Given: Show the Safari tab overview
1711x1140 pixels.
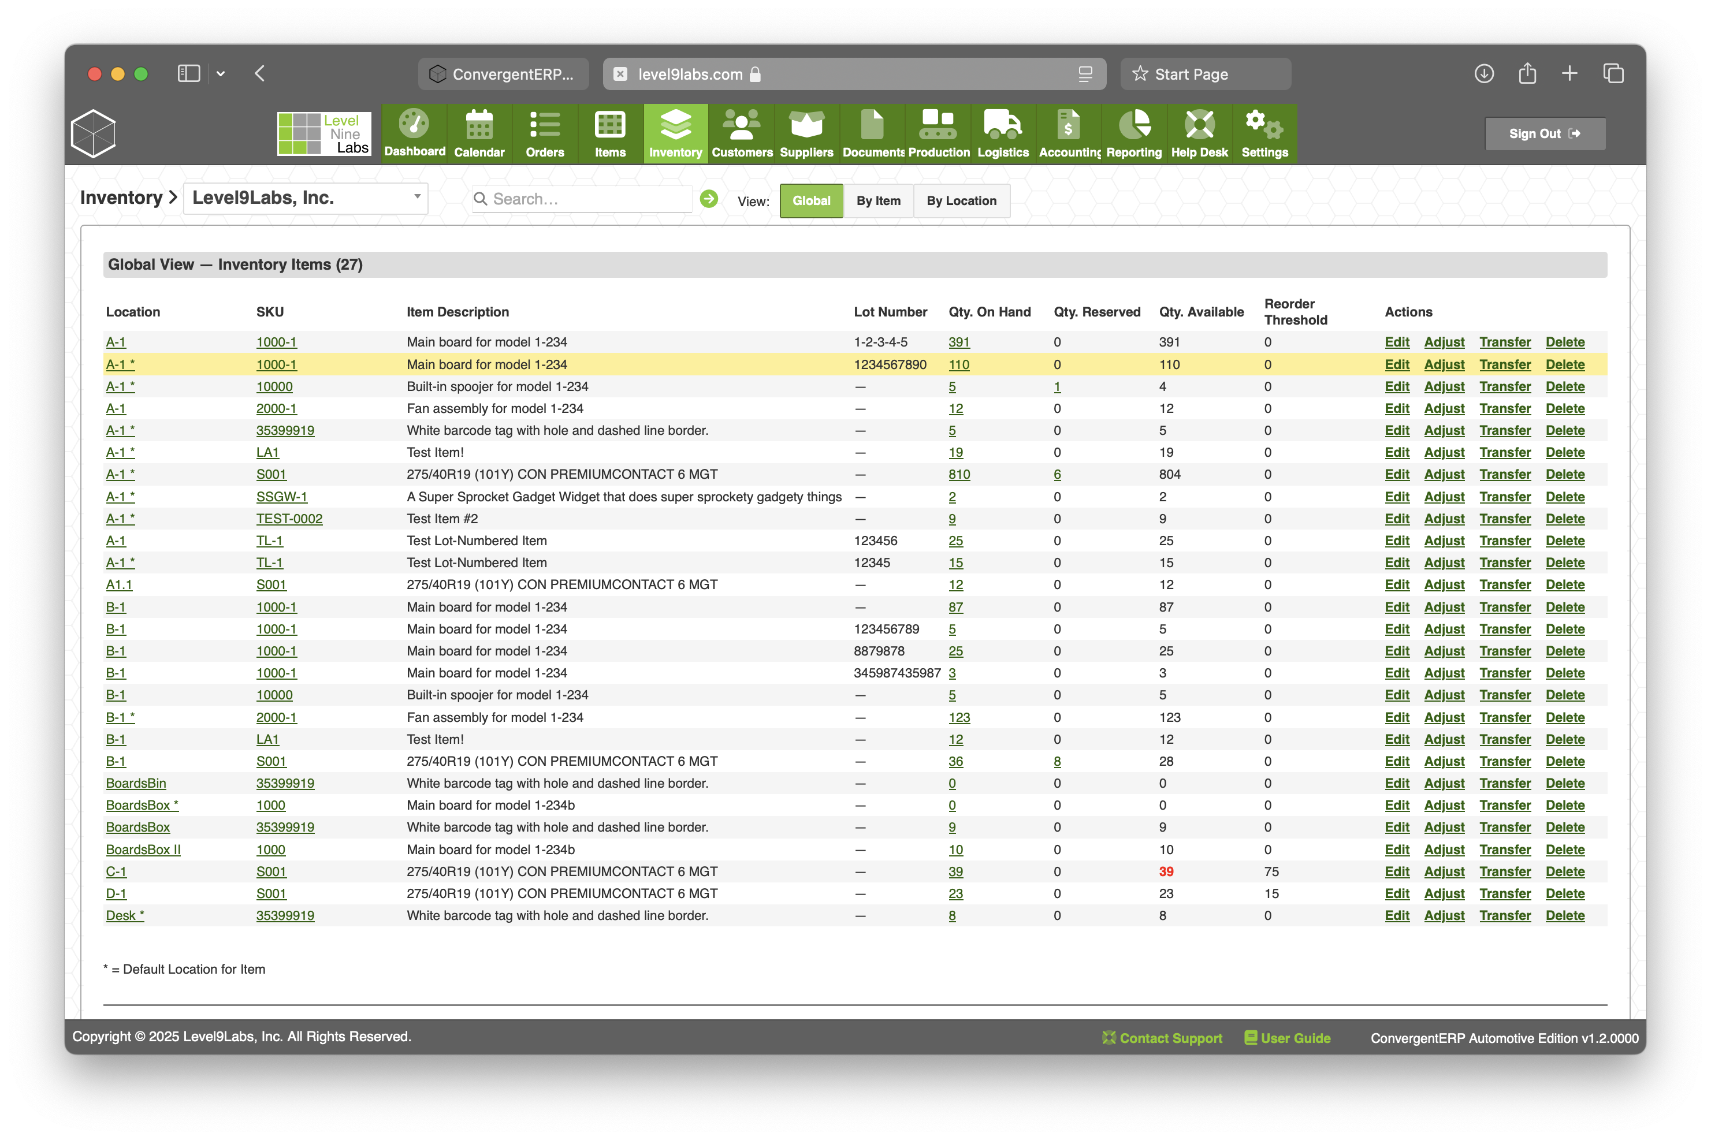Looking at the screenshot, I should tap(1613, 73).
